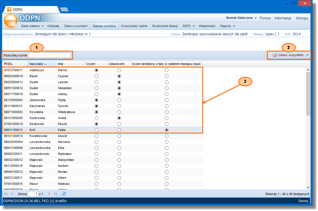Click the first name Albert
The image size is (318, 211).
pos(62,178)
